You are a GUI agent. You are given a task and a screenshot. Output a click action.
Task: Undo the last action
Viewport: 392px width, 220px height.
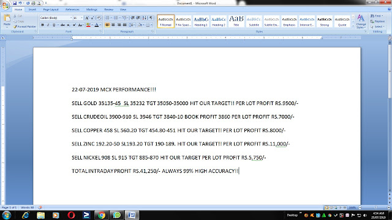point(20,3)
